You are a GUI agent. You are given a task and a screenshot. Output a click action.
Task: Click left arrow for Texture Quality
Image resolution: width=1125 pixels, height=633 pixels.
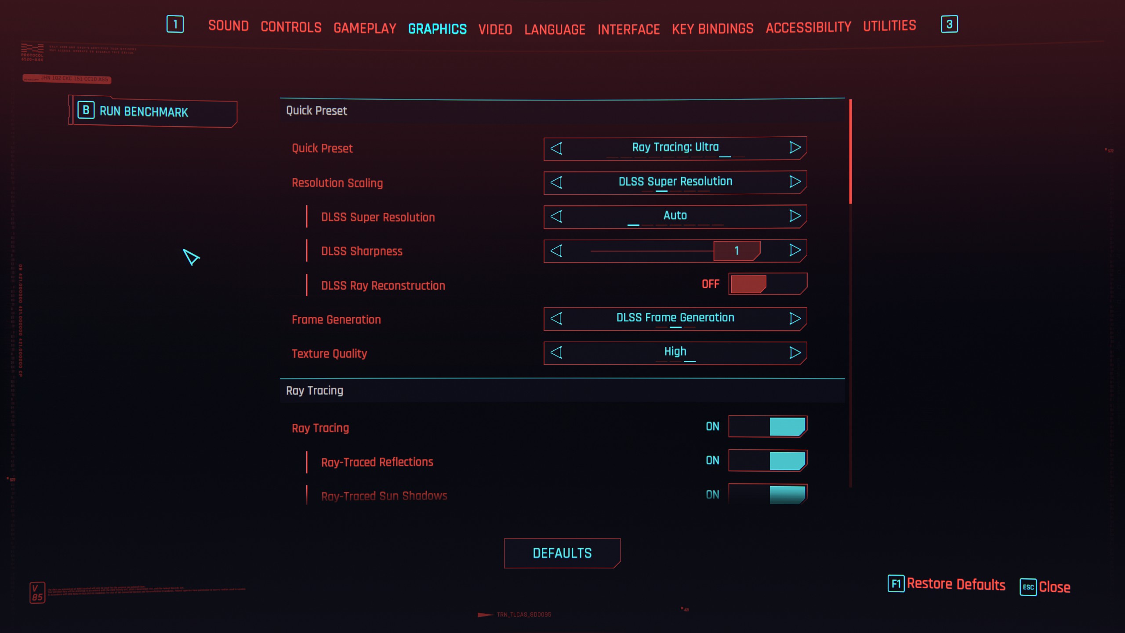point(556,353)
